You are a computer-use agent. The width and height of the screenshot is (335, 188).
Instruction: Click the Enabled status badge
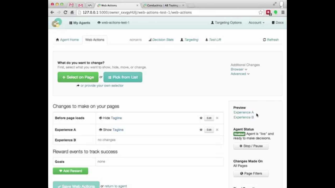click(239, 134)
